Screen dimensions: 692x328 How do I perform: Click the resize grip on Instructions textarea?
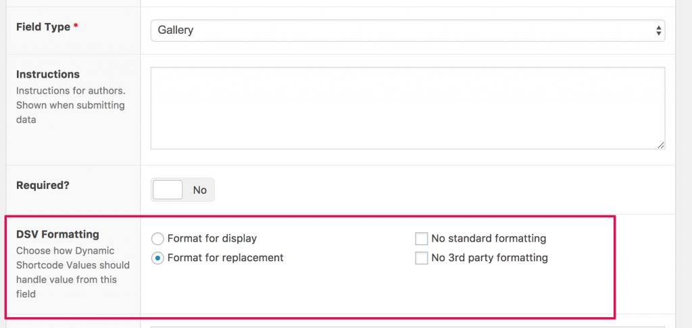click(660, 145)
